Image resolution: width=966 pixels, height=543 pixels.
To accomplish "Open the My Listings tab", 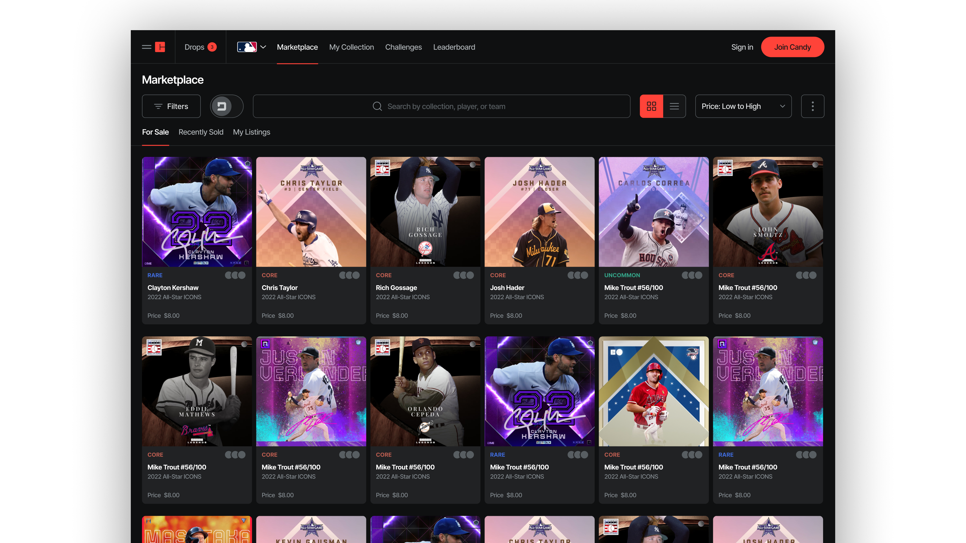I will (x=251, y=132).
